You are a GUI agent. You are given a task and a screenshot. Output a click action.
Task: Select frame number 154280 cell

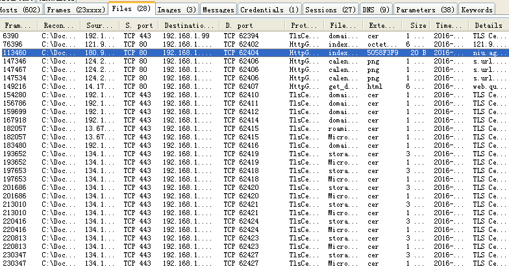point(14,95)
